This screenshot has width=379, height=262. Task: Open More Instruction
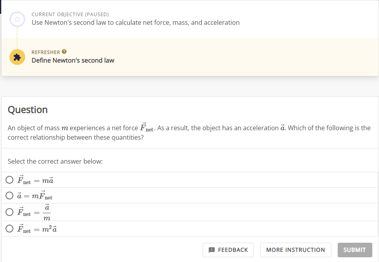(296, 250)
